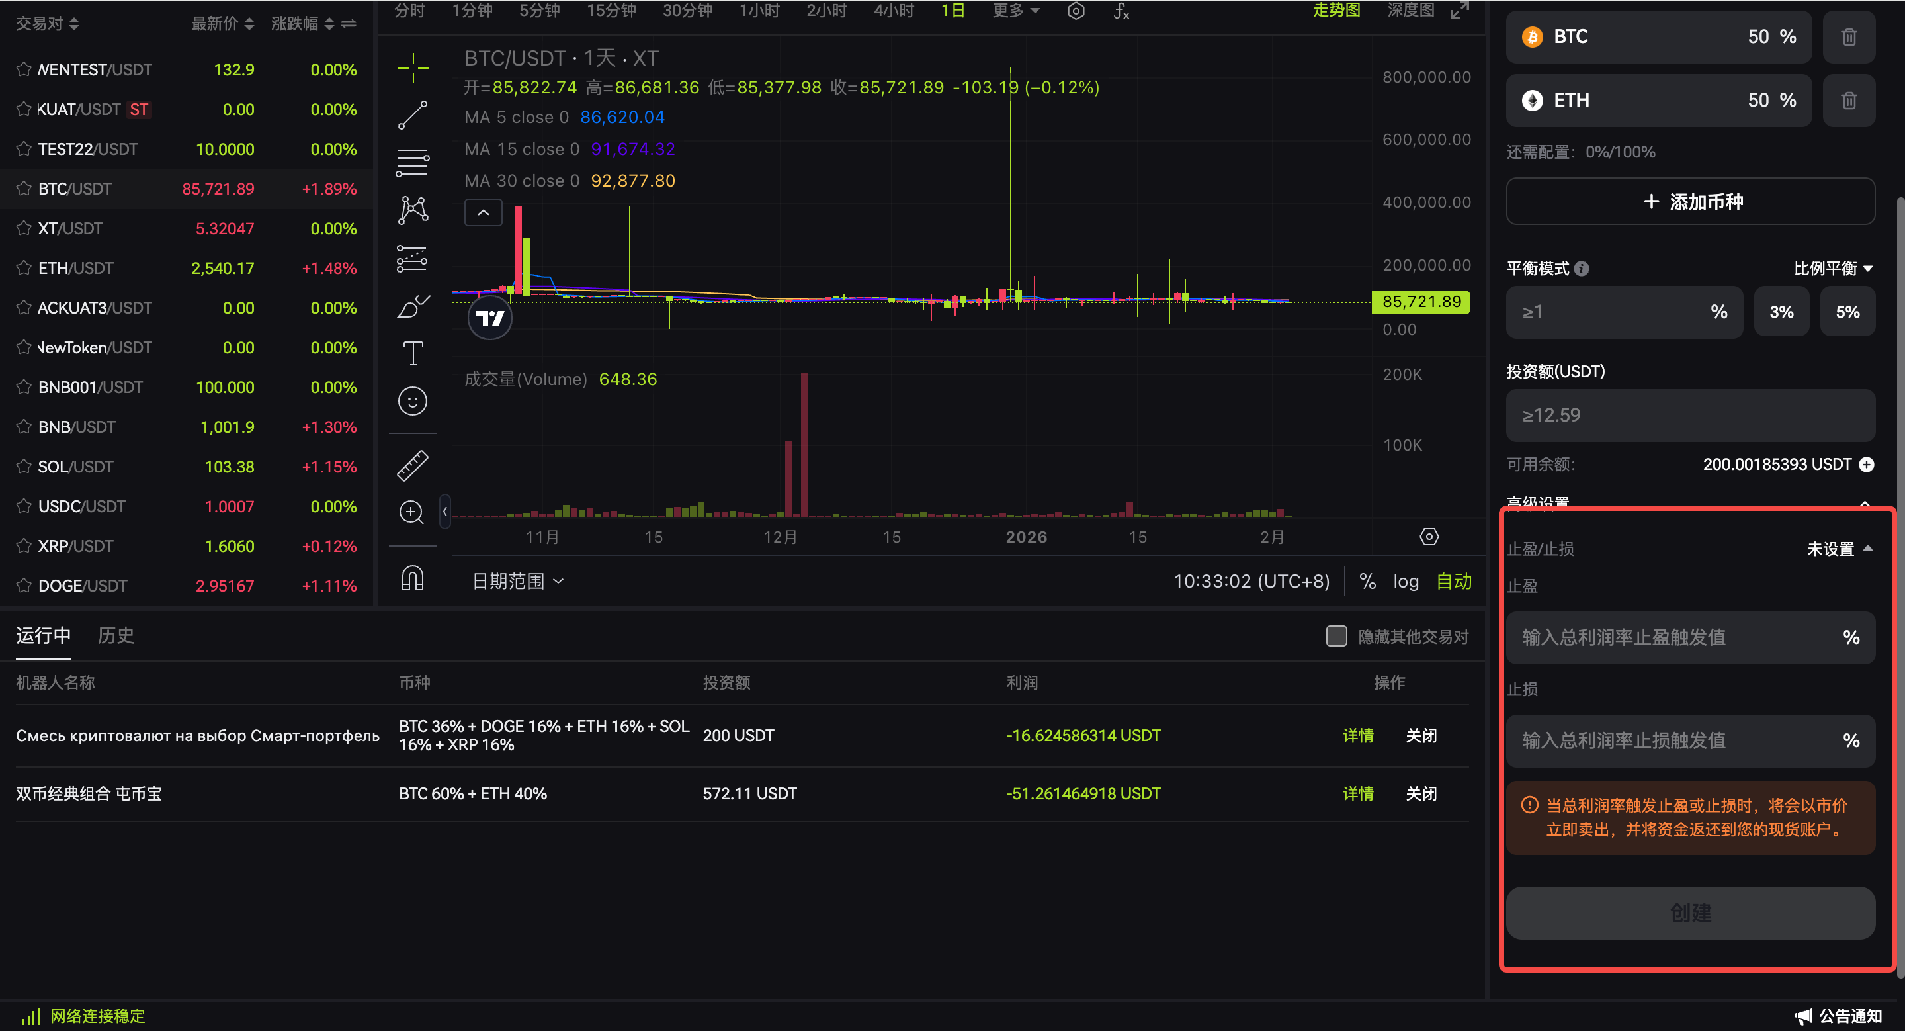
Task: Switch to 深度图 depth chart view
Action: [x=1410, y=11]
